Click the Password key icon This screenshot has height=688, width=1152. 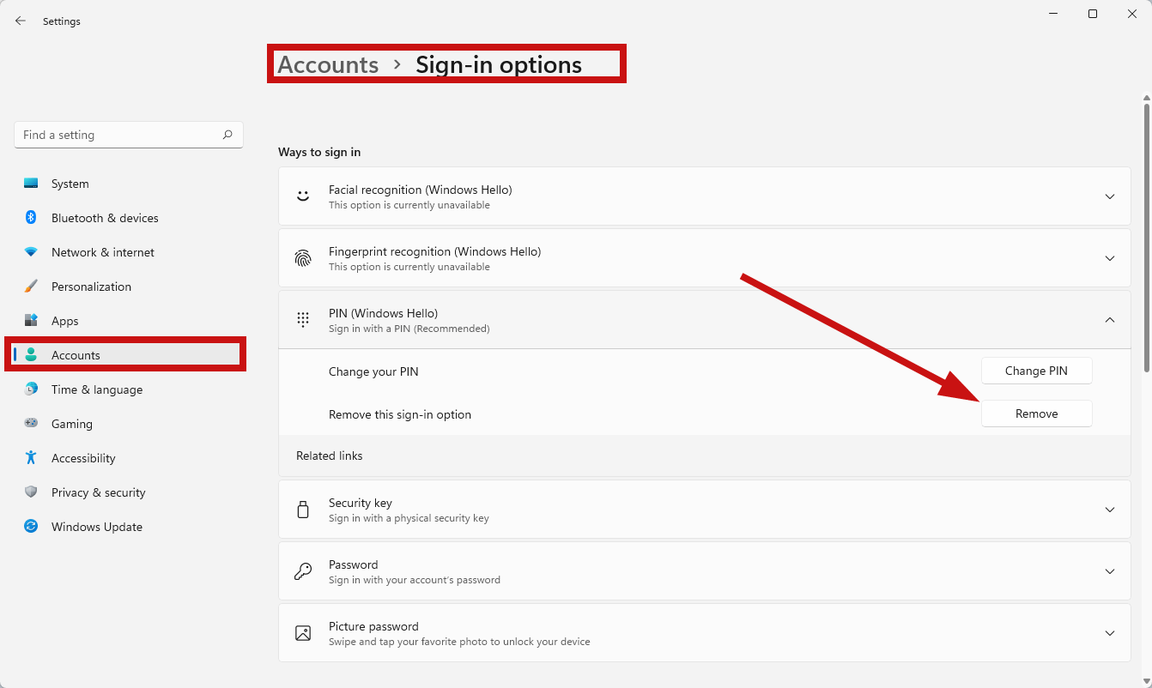point(303,571)
